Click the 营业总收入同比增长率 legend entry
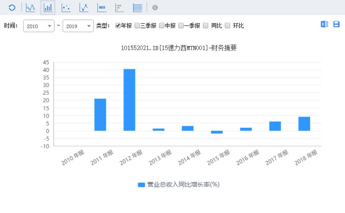The image size is (345, 213). tap(184, 184)
